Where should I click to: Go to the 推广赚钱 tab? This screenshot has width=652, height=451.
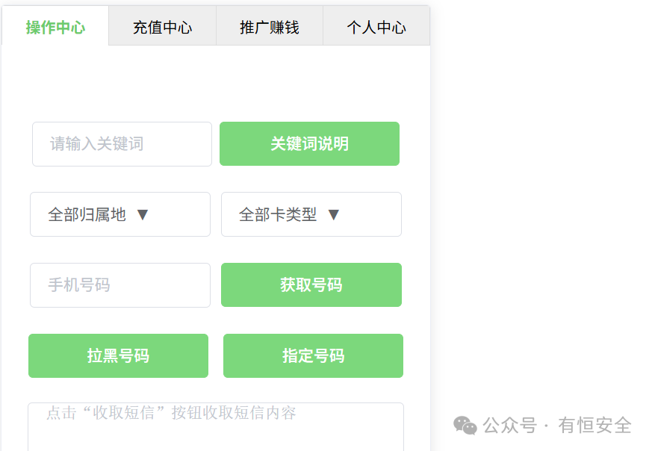pos(270,26)
